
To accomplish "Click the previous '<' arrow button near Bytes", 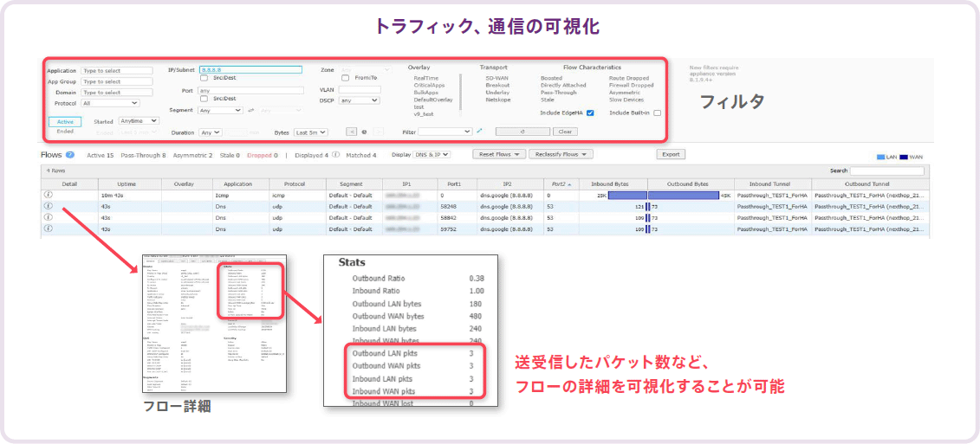I will pos(352,132).
